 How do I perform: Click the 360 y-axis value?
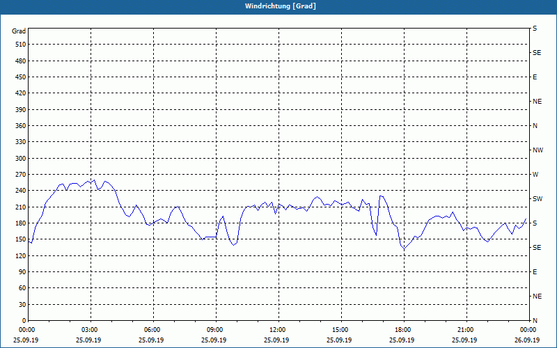point(21,126)
